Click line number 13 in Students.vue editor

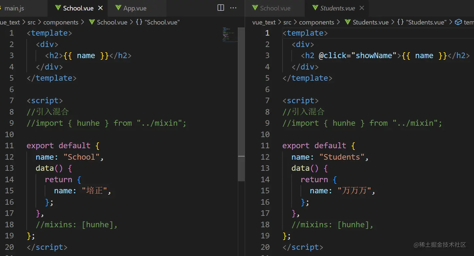pos(265,168)
